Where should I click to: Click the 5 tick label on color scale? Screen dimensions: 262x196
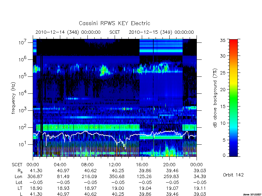point(224,140)
